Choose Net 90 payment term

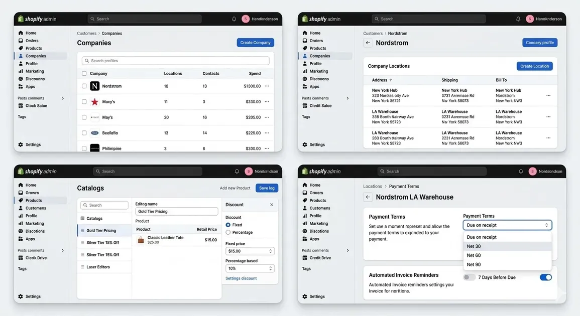pyautogui.click(x=507, y=265)
